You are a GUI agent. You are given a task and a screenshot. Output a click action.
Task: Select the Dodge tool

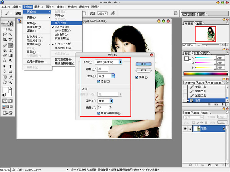[x=11, y=60]
